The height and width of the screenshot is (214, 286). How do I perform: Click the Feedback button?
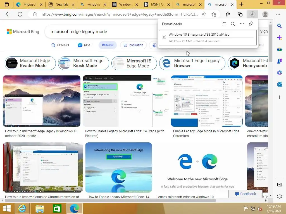click(246, 194)
